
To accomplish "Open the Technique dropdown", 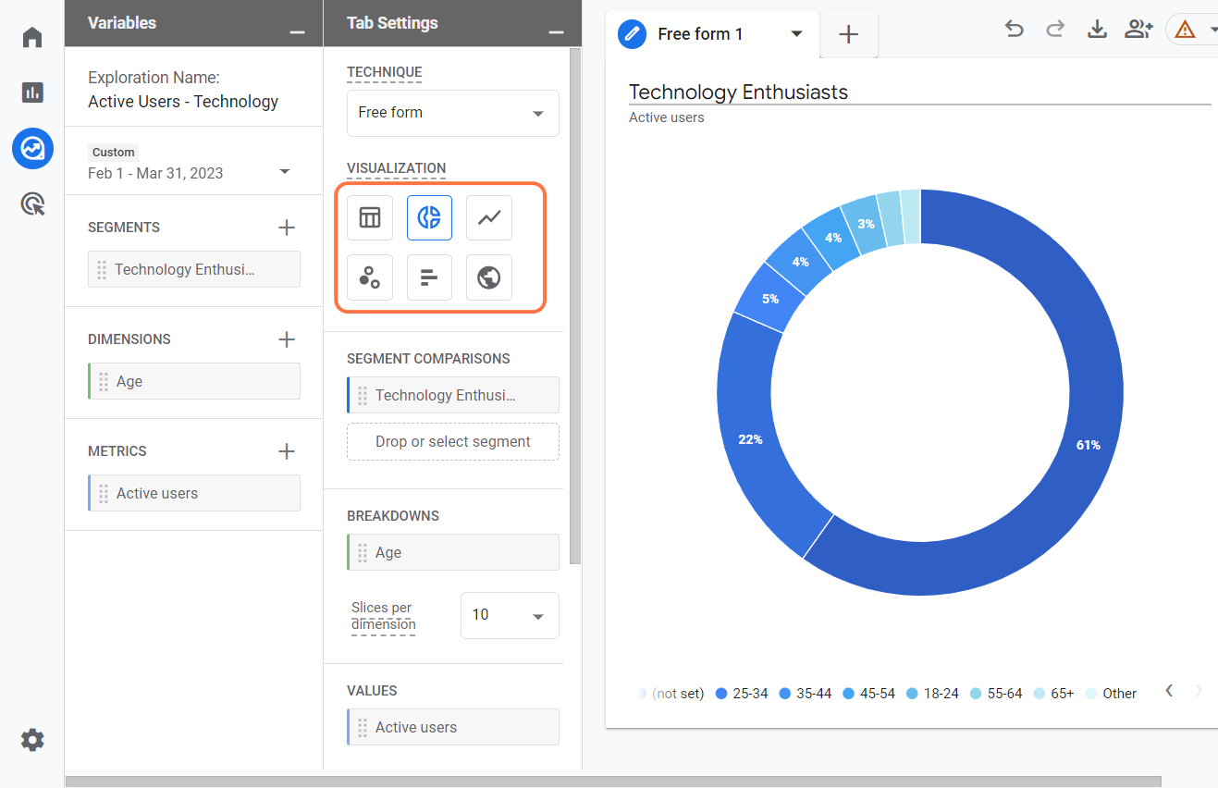I will (452, 113).
